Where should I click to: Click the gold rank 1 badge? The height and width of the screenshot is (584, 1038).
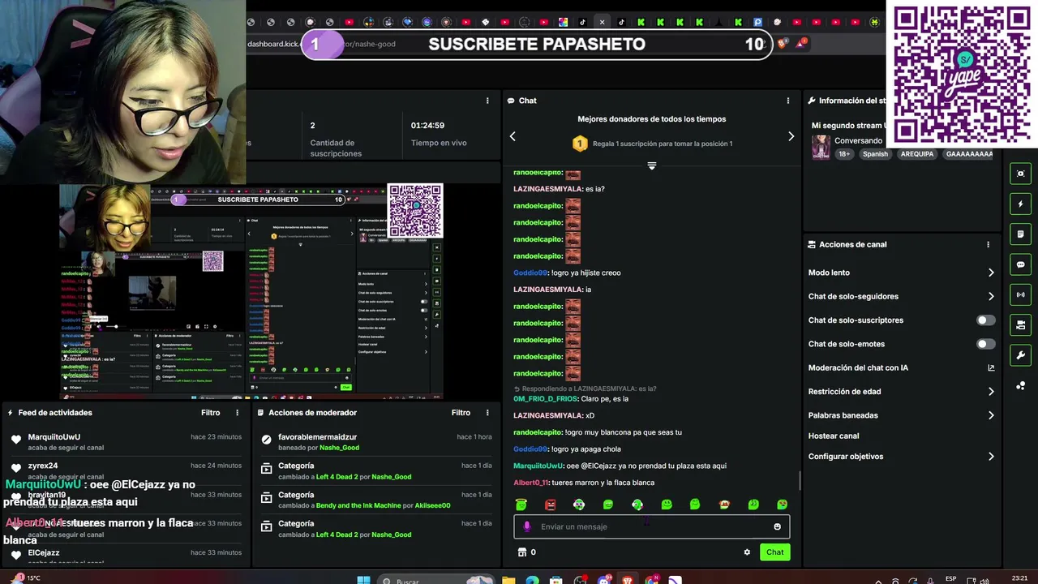coord(580,144)
